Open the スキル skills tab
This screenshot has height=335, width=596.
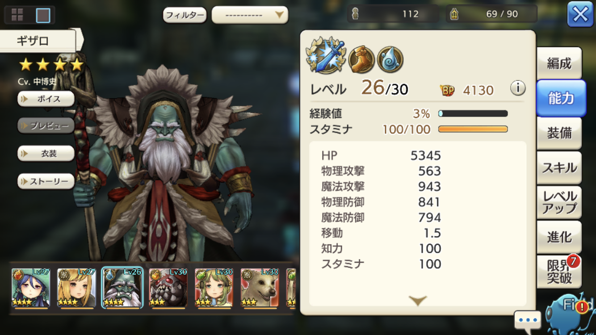click(559, 167)
